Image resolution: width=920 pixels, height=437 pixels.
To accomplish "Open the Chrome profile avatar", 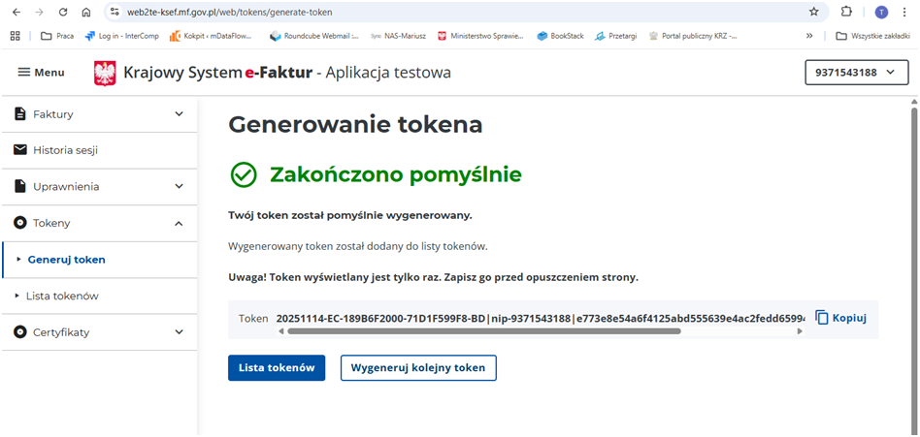I will [x=881, y=12].
